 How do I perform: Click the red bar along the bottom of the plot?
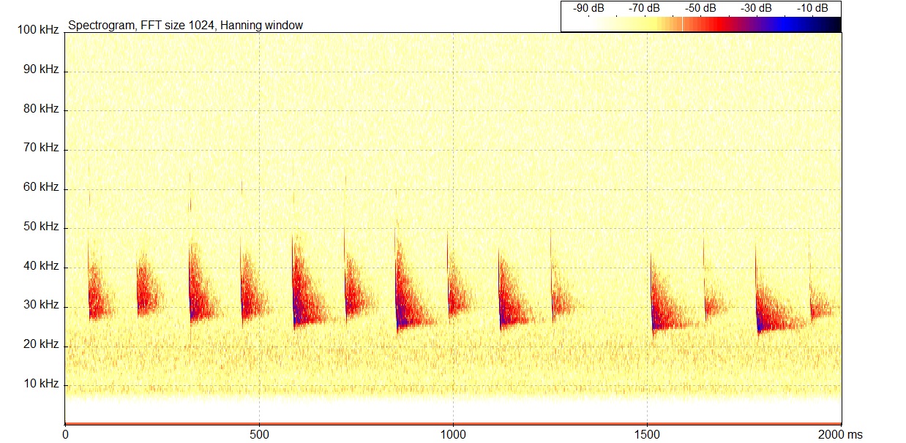pos(453,423)
